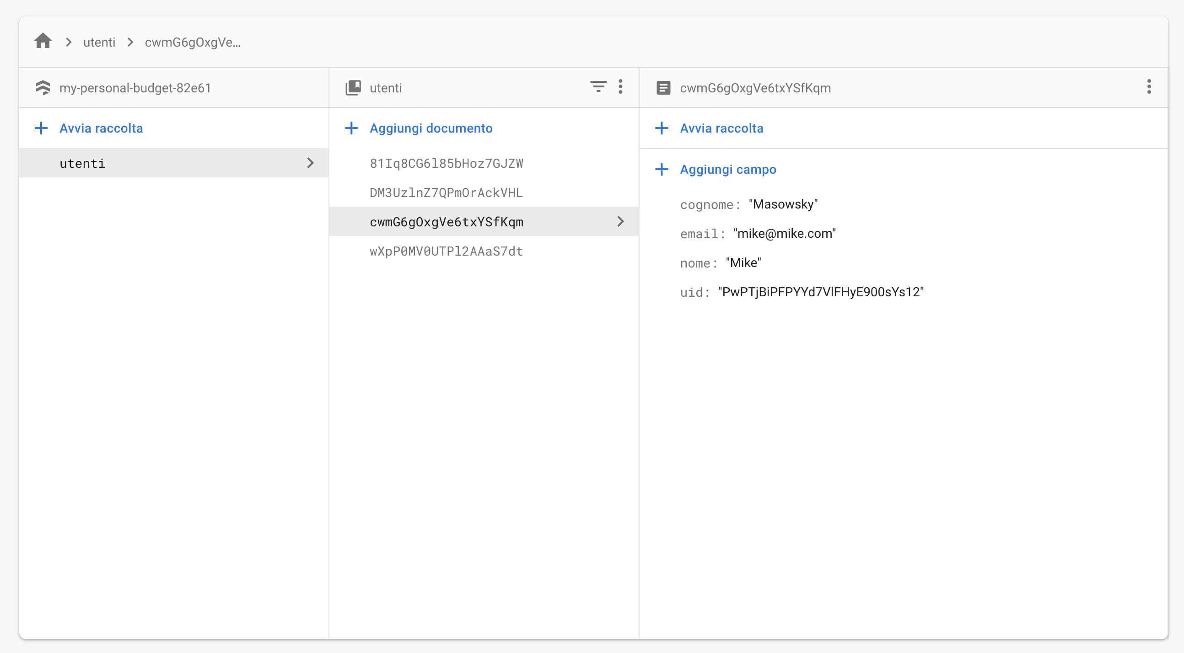
Task: Click plus icon next to 'Aggiungi documento'
Action: (351, 128)
